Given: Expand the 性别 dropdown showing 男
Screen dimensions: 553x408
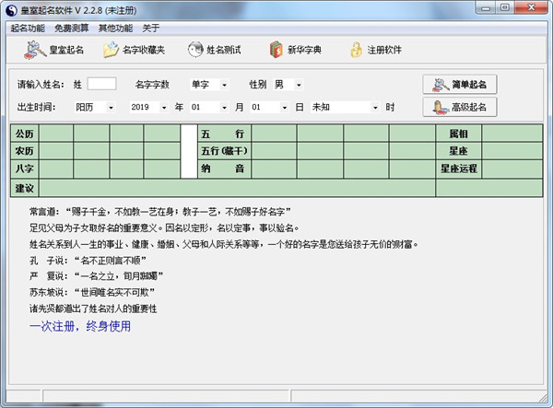Looking at the screenshot, I should coord(299,85).
